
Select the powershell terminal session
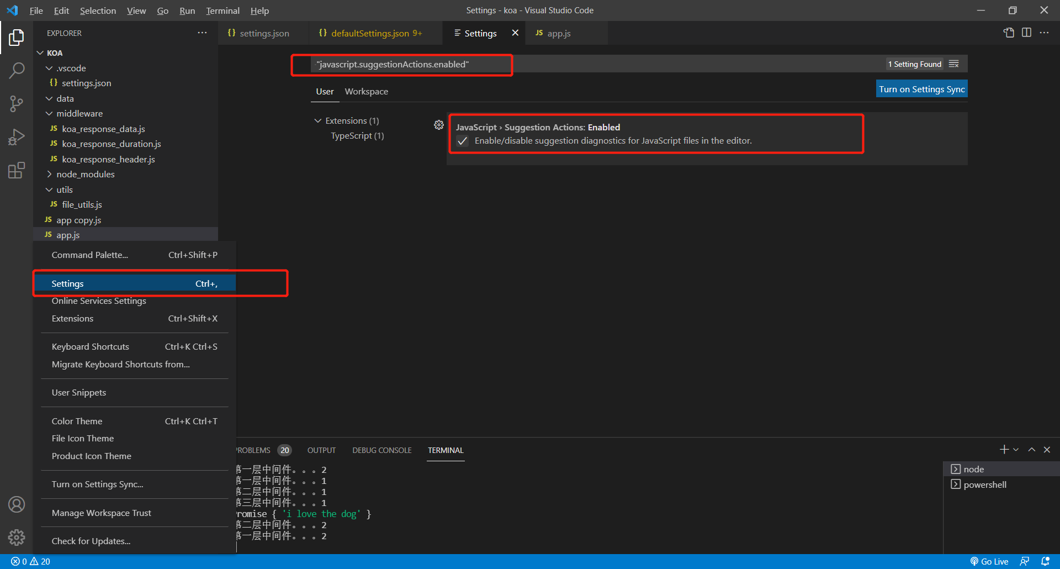(x=984, y=484)
